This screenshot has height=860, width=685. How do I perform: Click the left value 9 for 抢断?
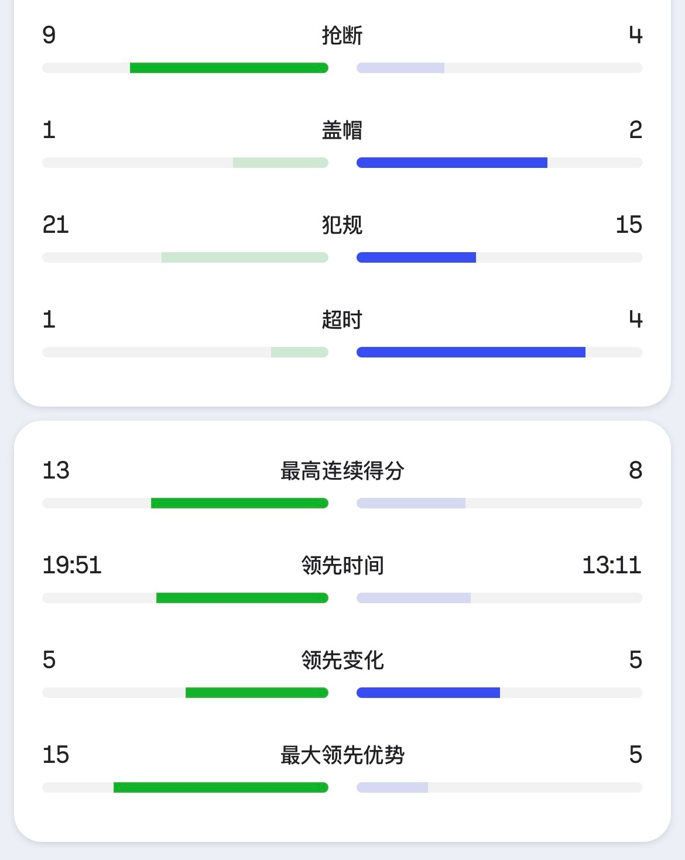point(49,35)
